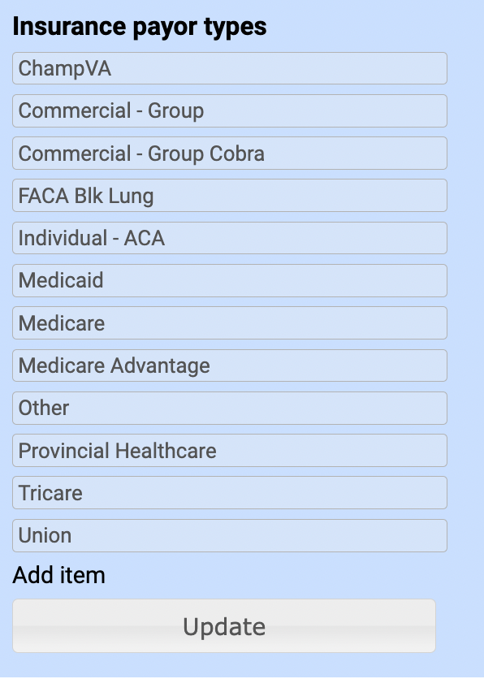Viewport: 484px width, 679px height.
Task: Click the Commercial - Group entry
Action: [x=230, y=110]
